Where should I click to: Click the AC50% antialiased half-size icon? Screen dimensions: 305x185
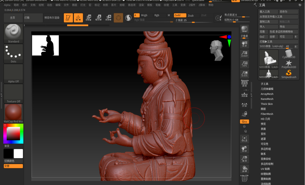[244, 74]
